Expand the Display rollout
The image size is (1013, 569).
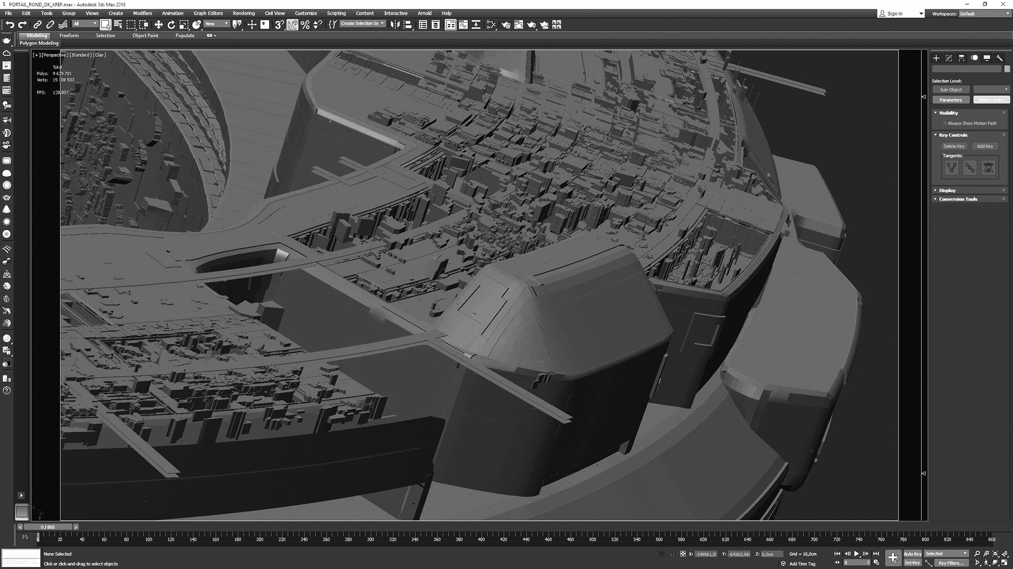pyautogui.click(x=947, y=190)
